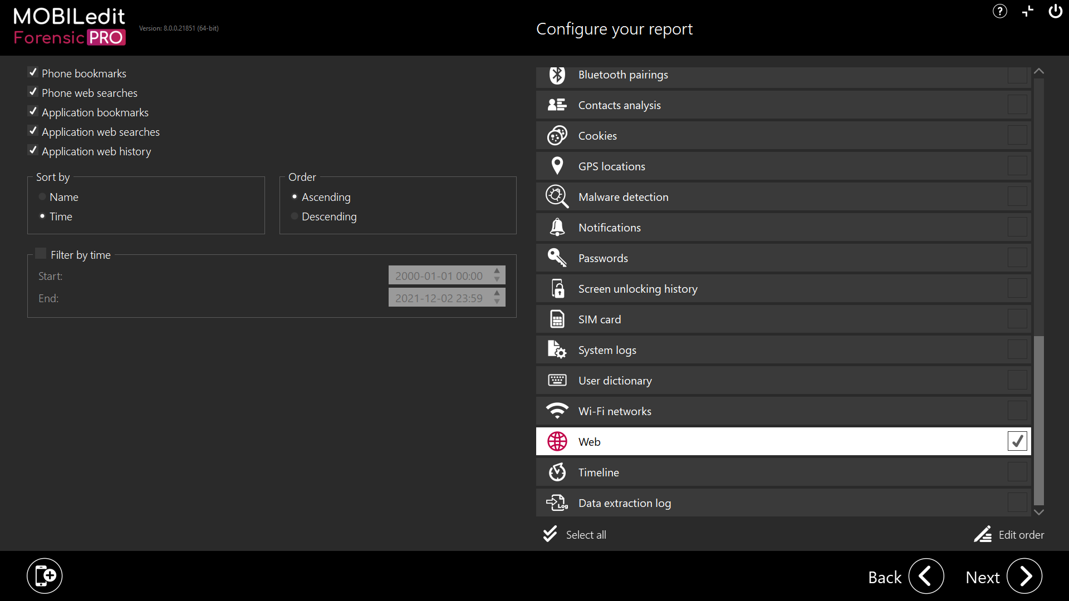Uncheck the Web section checkbox
This screenshot has width=1069, height=601.
pyautogui.click(x=1017, y=441)
